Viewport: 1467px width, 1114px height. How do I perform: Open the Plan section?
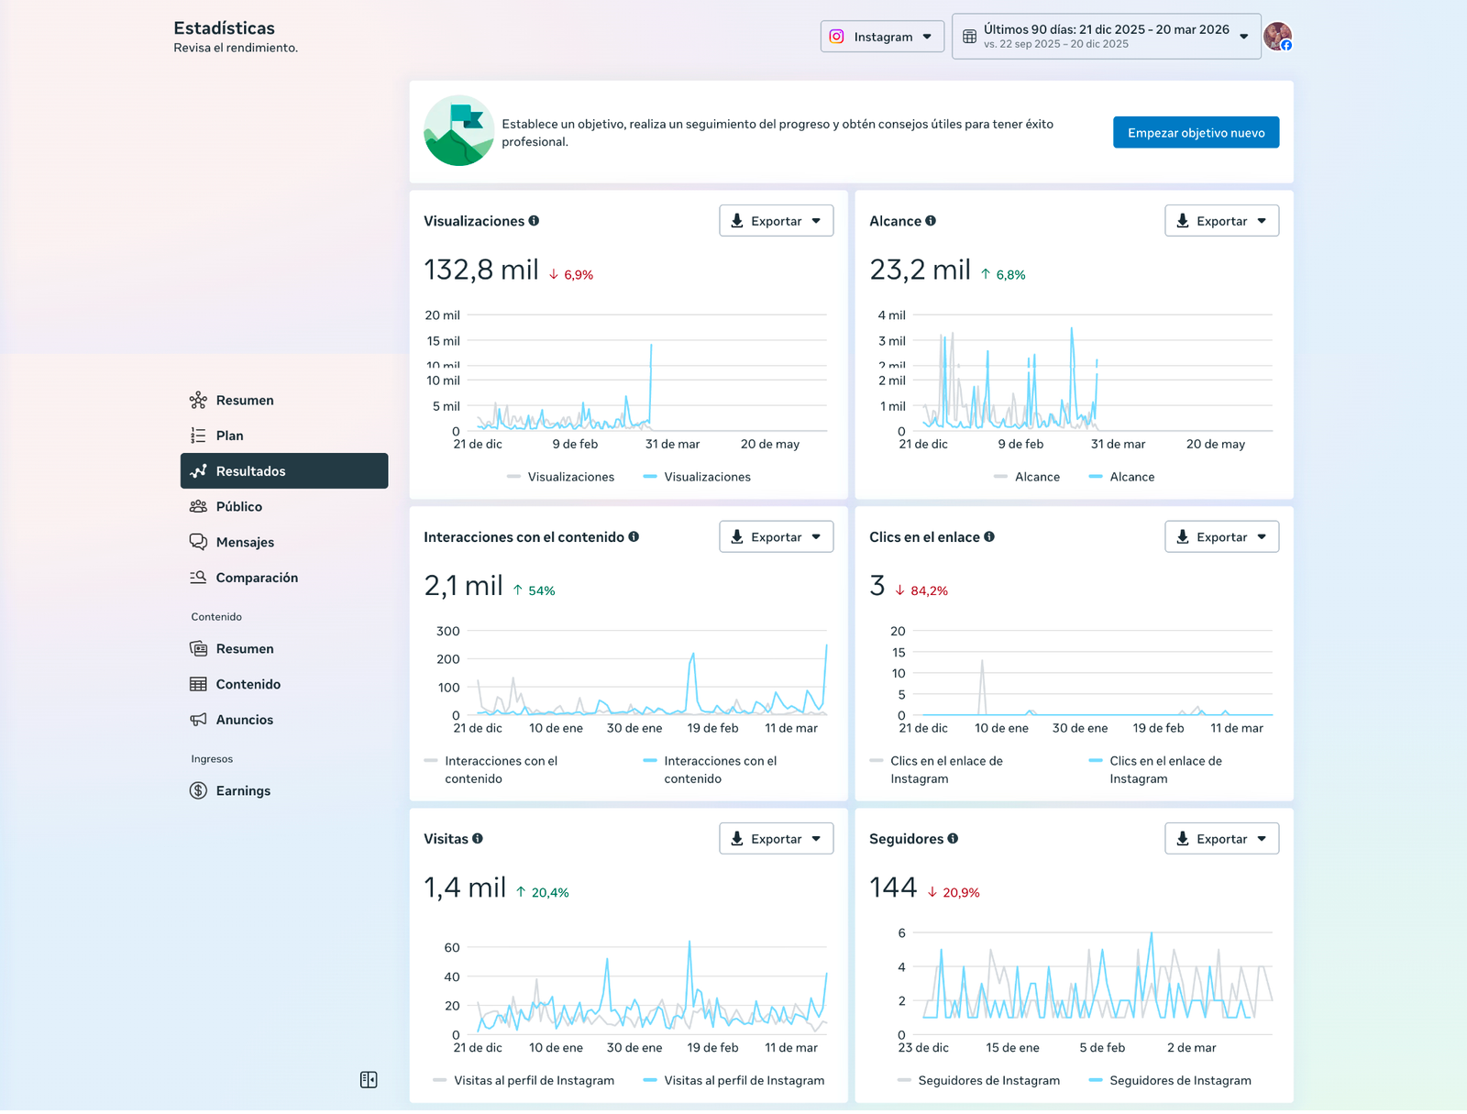coord(230,436)
